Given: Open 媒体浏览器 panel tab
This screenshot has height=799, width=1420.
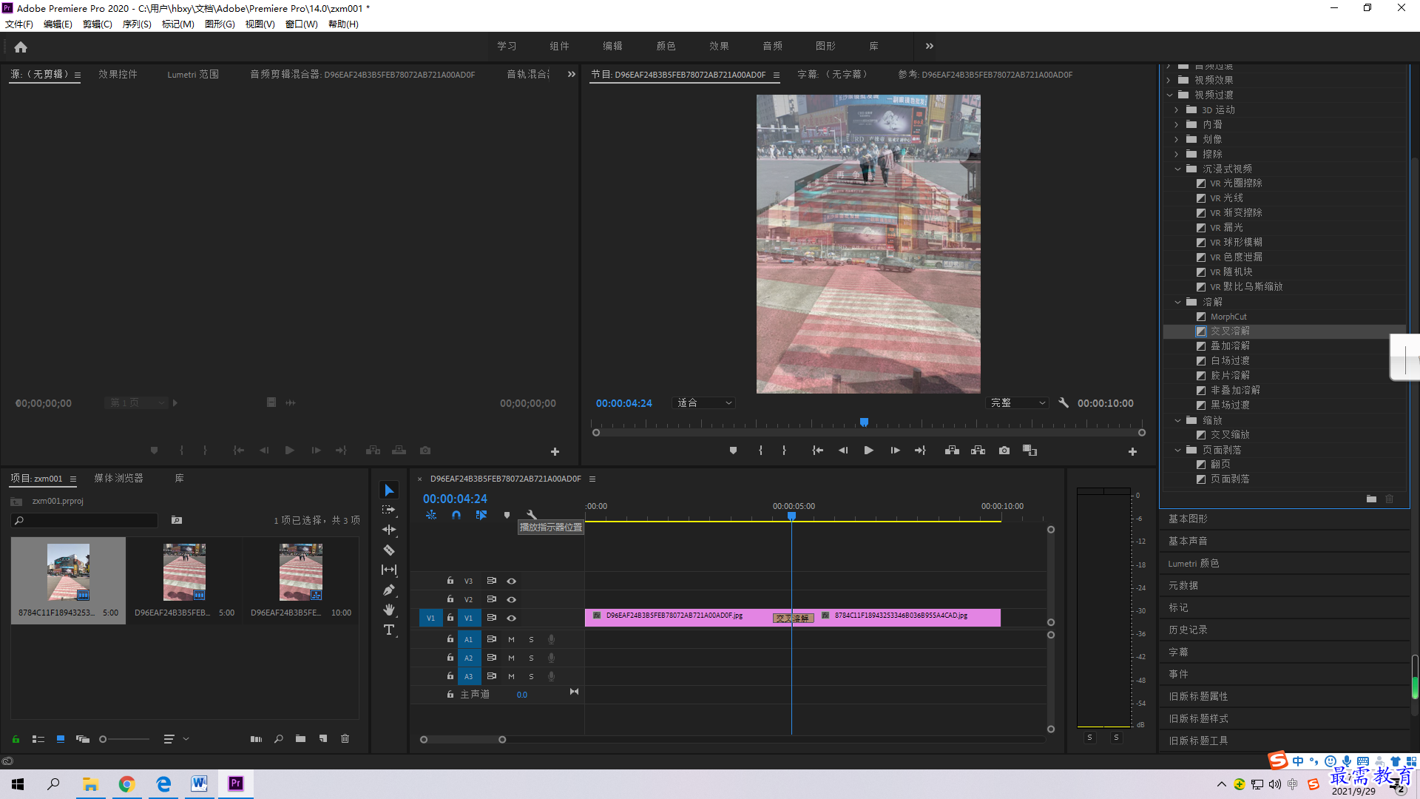Looking at the screenshot, I should [x=118, y=479].
